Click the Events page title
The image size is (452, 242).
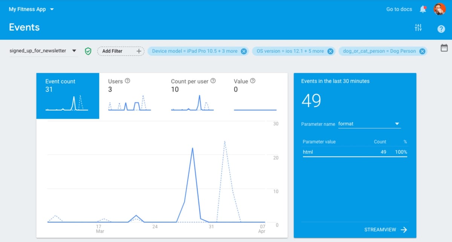[x=24, y=27]
